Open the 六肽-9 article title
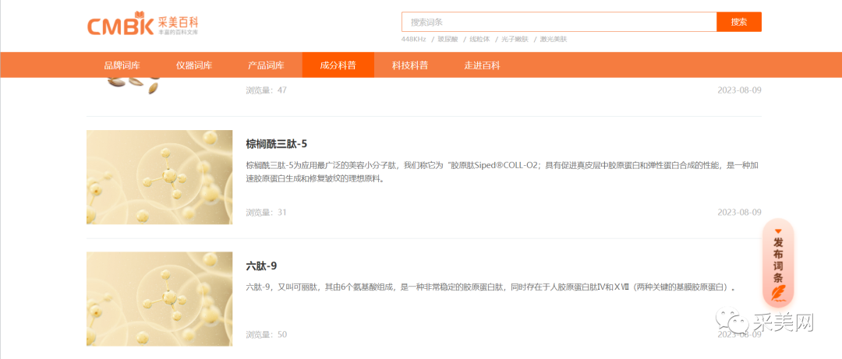Viewport: 842px width, 359px height. (x=262, y=266)
